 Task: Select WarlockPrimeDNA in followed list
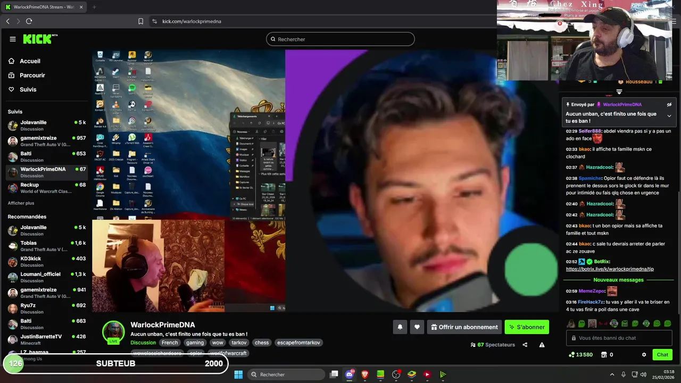(46, 172)
